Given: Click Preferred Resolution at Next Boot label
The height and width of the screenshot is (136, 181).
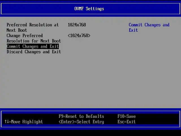Looking at the screenshot, I should [x=33, y=27].
